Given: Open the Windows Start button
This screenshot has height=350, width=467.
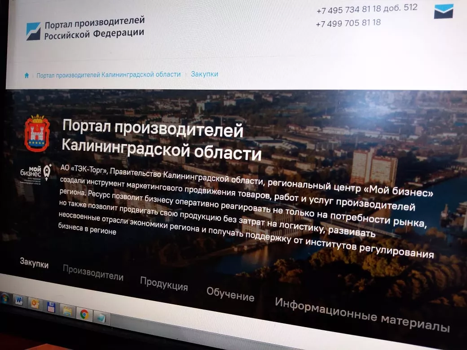Looking at the screenshot, I should (x=5, y=298).
